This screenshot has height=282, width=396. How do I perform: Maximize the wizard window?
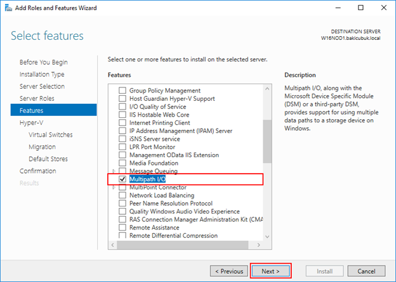(x=360, y=8)
